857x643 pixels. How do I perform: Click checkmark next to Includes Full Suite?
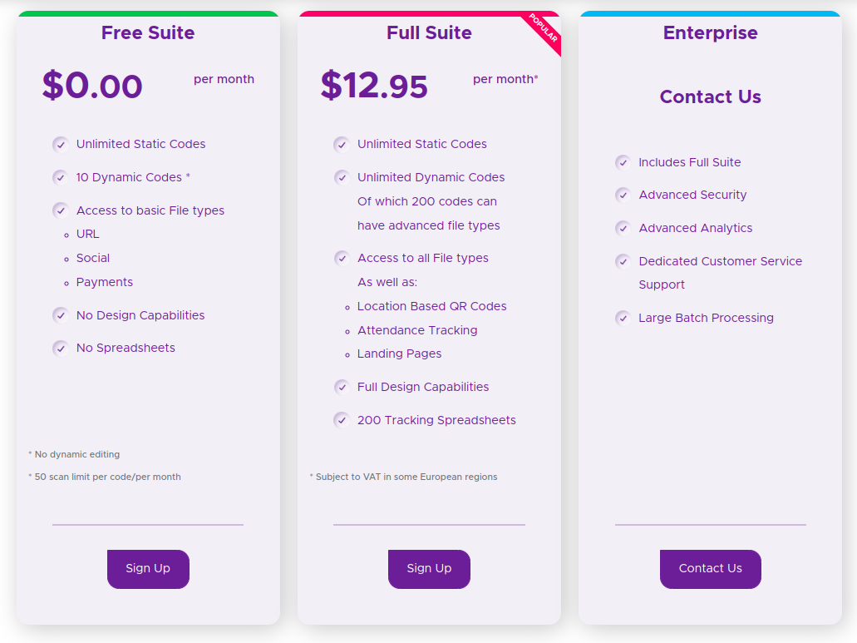(x=623, y=162)
